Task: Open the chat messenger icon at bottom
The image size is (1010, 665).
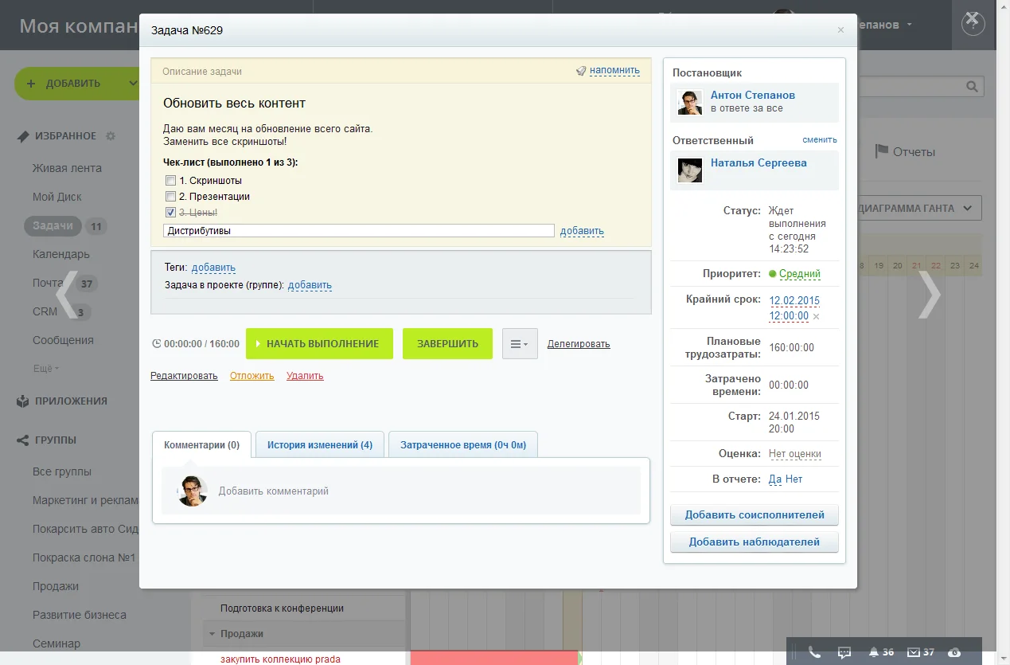Action: coord(844,651)
